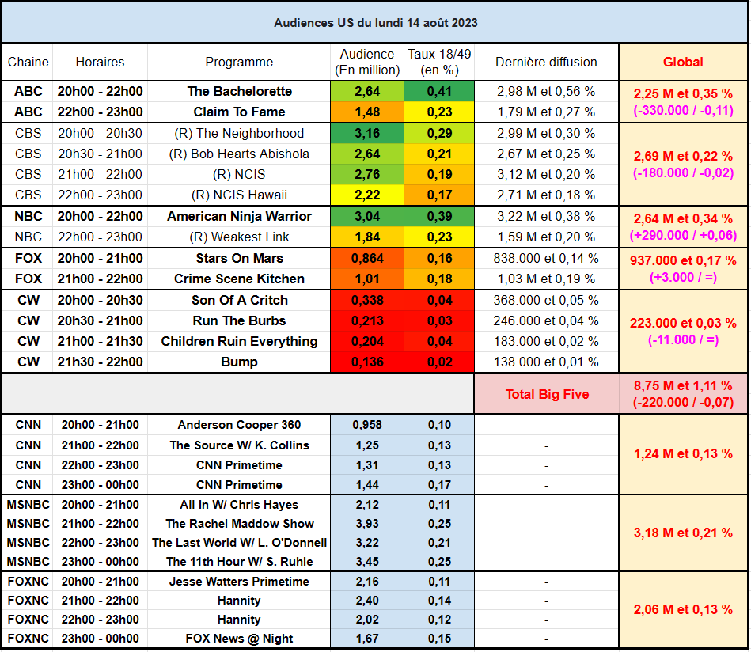Click the 'Jesse Watters Primetime' cell

point(239,581)
